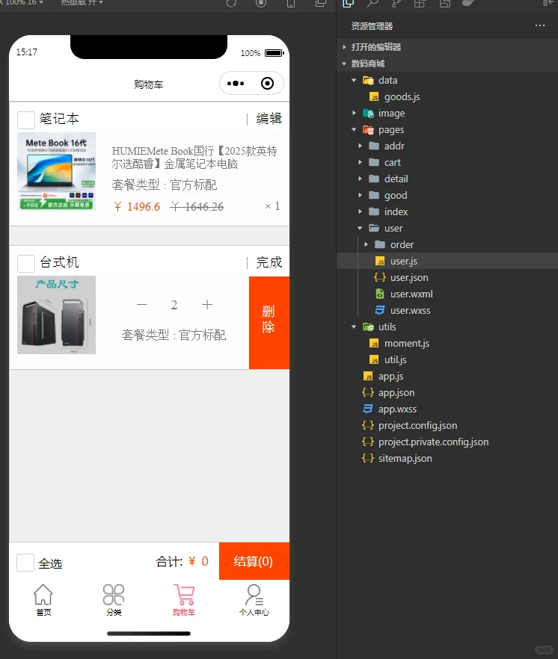The width and height of the screenshot is (558, 659).
Task: Go to the 分类 tab
Action: coord(114,600)
